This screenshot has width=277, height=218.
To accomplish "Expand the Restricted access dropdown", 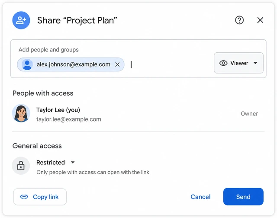I will pos(55,162).
